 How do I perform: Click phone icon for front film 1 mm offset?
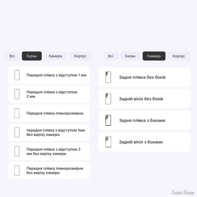pos(17,75)
